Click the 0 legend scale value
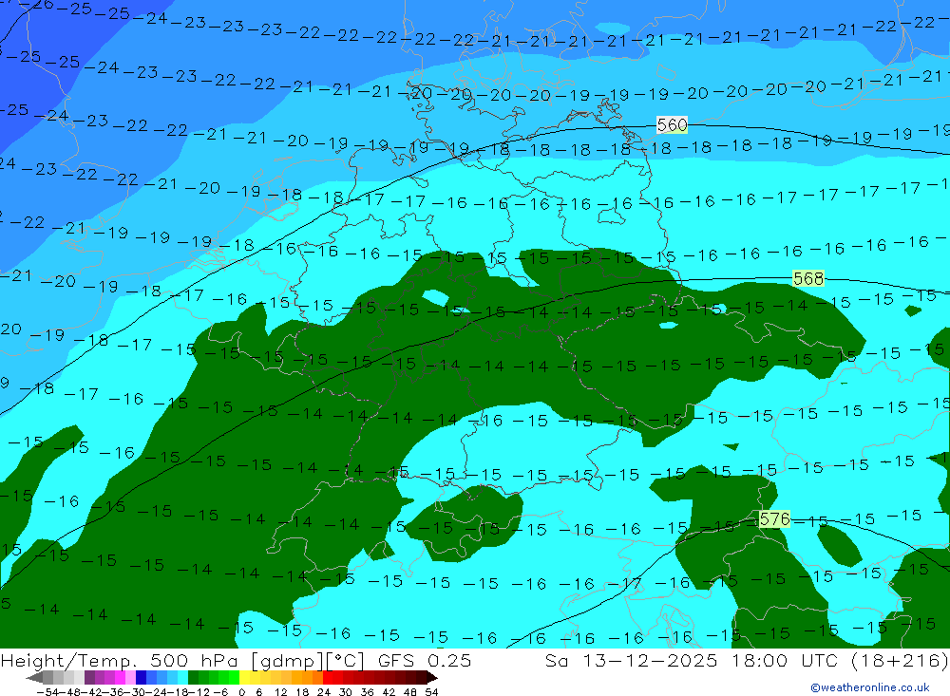The height and width of the screenshot is (696, 950). point(241,692)
